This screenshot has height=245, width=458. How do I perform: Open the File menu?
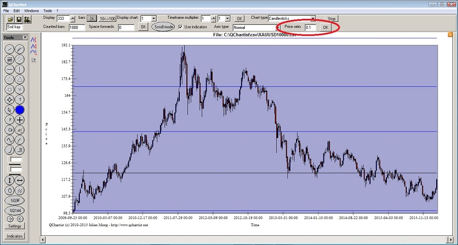pyautogui.click(x=6, y=11)
